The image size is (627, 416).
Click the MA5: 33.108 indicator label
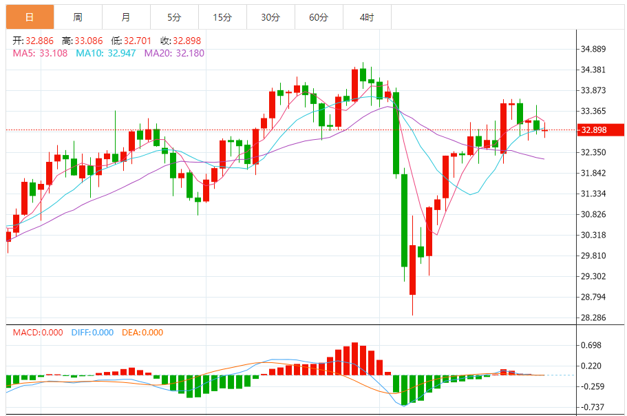[x=40, y=53]
